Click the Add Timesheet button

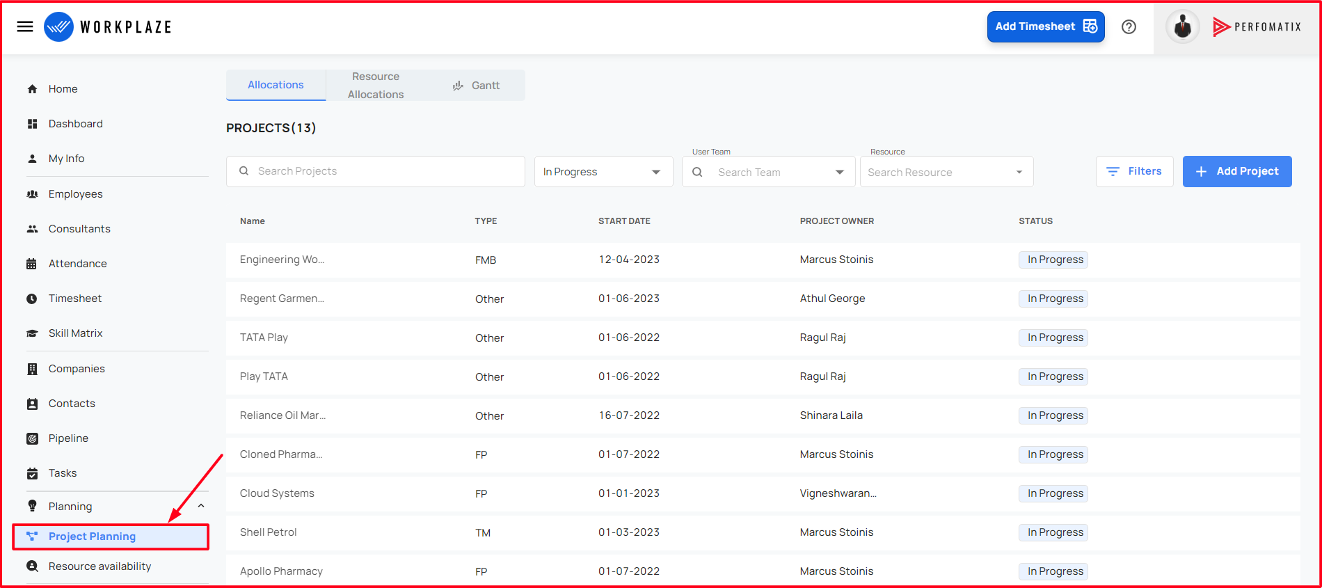tap(1046, 26)
